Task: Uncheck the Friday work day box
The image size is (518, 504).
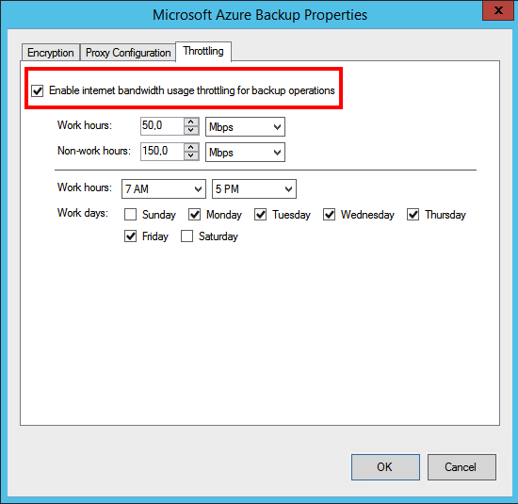Action: click(131, 236)
